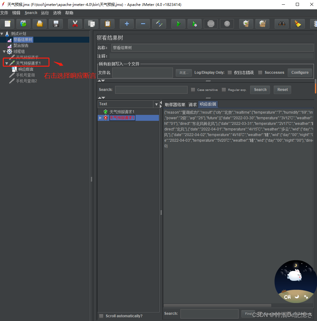Open the function helper icon on the toolbar's right edge
Image resolution: width=317 pixels, height=321 pixels.
[x=314, y=24]
